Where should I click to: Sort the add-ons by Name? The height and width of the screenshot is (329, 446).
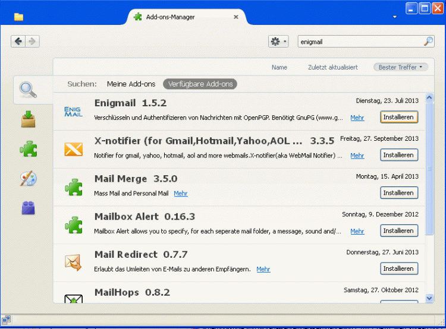(279, 67)
